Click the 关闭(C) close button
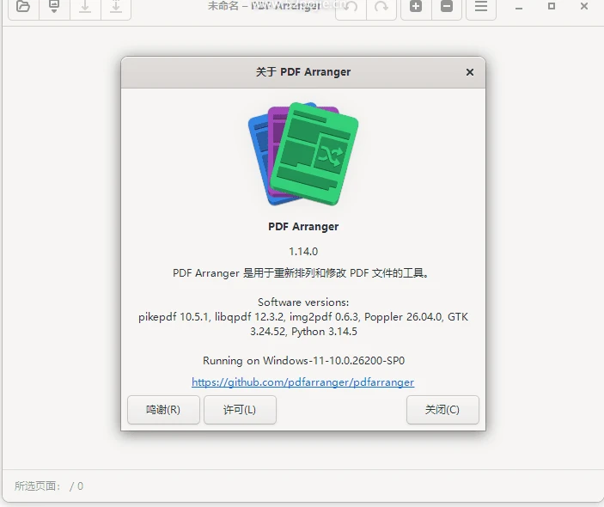 click(442, 410)
